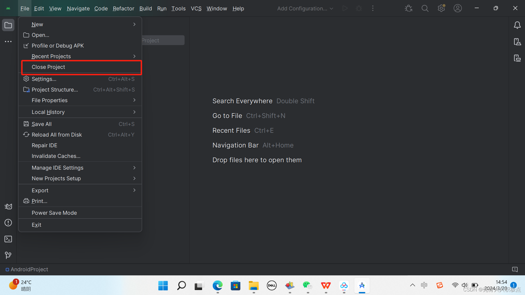Open the Logcat tool window icon
This screenshot has height=295, width=525.
tap(8, 206)
